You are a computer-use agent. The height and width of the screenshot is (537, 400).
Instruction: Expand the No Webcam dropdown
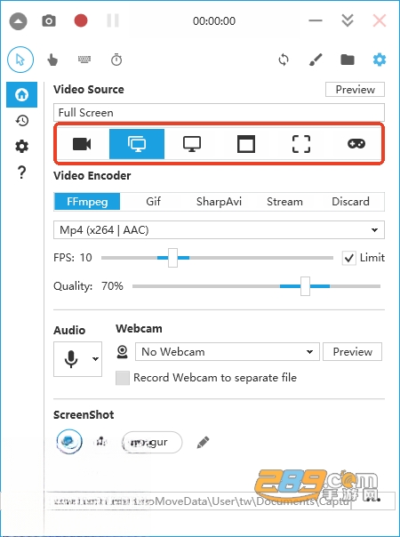[x=228, y=352]
